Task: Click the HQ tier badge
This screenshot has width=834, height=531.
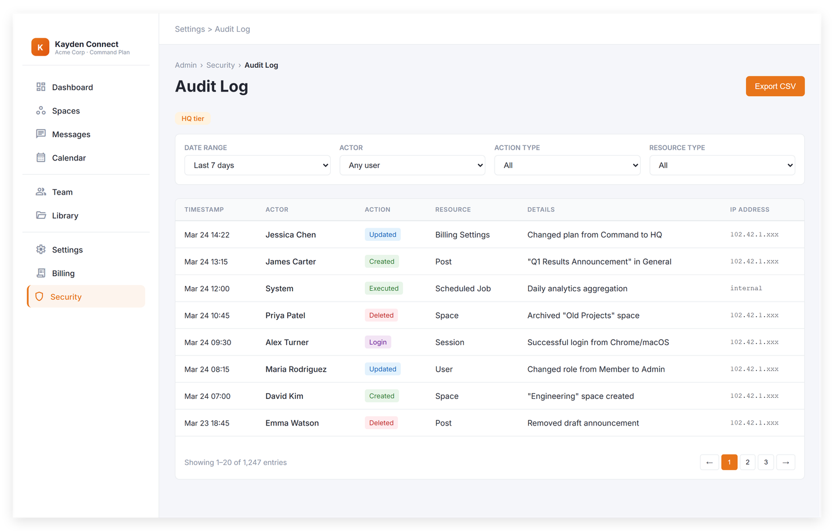Action: coord(193,118)
